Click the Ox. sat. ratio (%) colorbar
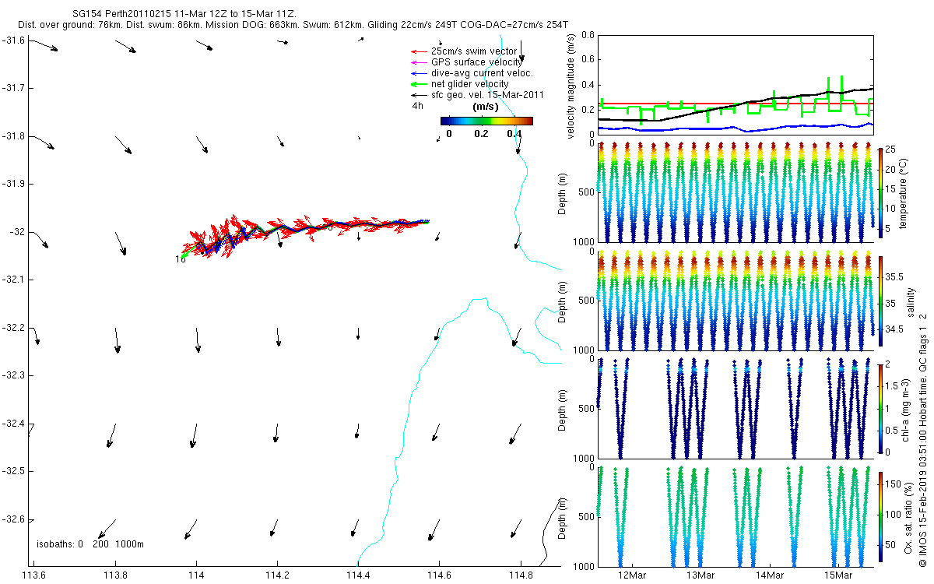Viewport: 934px width, 584px height. 880,517
